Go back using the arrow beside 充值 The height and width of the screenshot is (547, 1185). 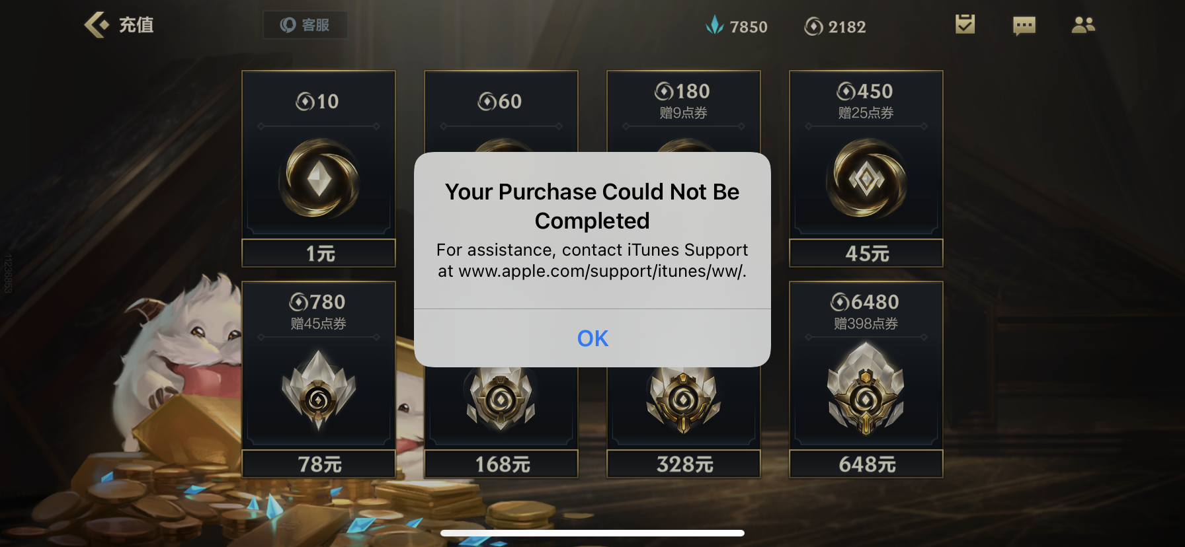coord(97,25)
